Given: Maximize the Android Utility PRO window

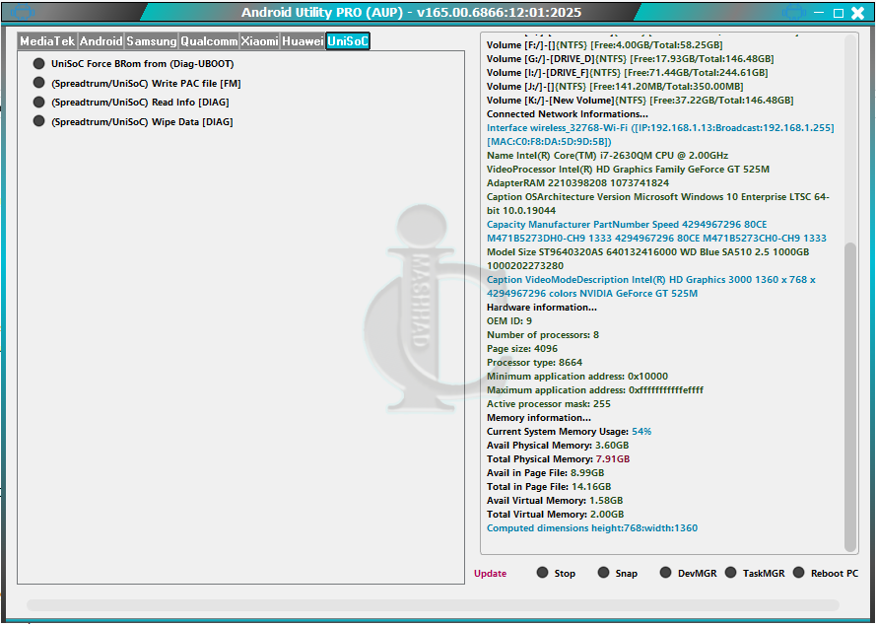Looking at the screenshot, I should click(x=839, y=13).
